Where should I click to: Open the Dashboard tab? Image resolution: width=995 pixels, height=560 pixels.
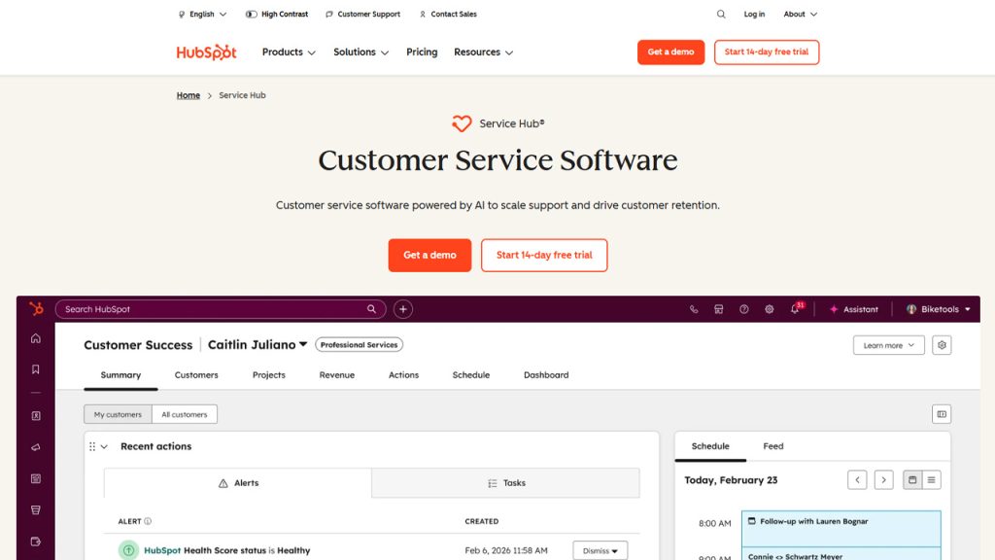[546, 375]
